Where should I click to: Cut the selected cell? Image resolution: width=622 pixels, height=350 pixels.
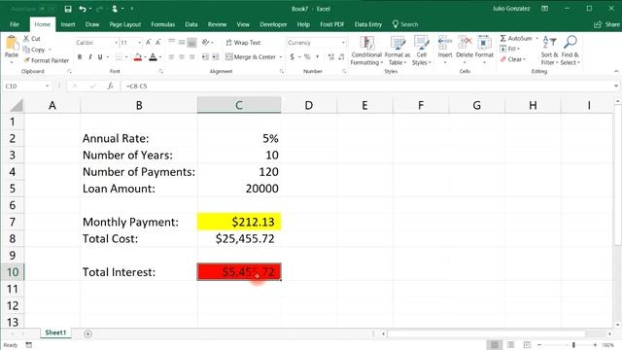(x=31, y=39)
